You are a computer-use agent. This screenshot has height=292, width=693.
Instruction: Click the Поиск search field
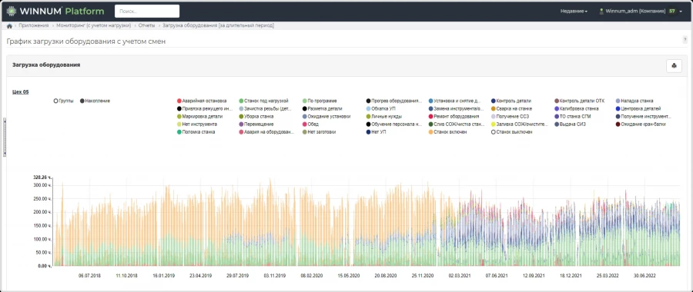click(147, 11)
